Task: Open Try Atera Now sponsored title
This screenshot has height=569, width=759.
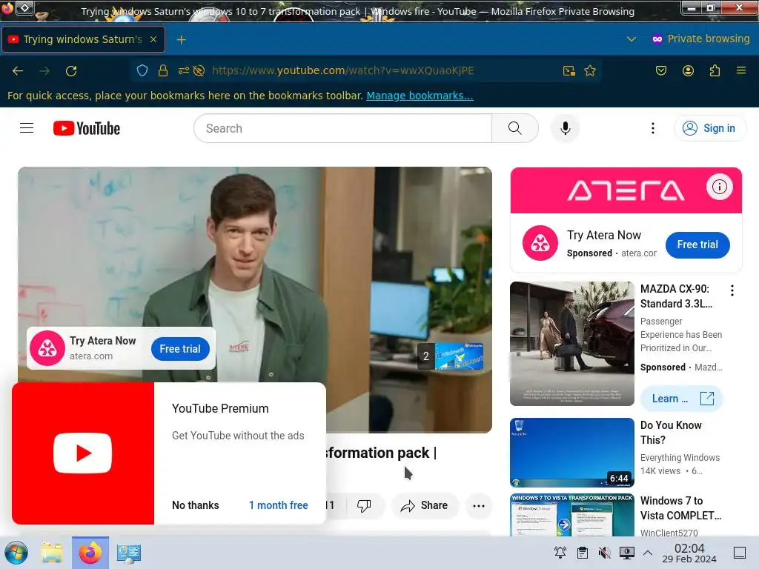Action: tap(604, 235)
